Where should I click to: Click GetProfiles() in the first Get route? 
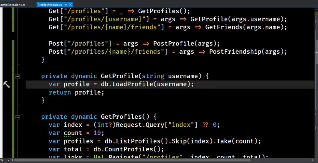coord(162,11)
